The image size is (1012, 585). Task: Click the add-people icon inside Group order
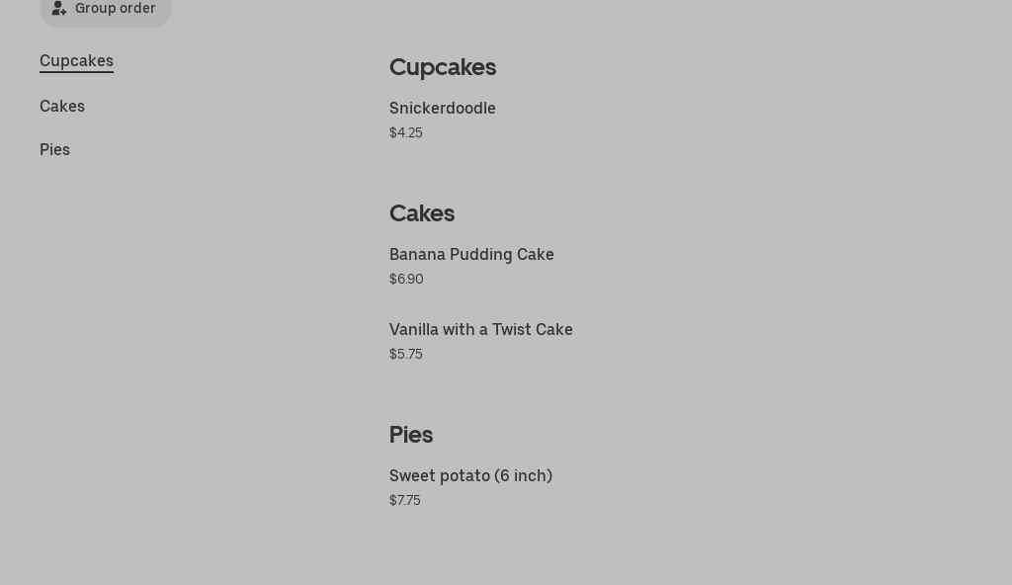[x=58, y=8]
